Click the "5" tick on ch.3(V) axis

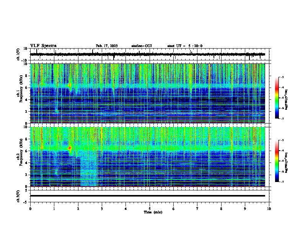[26, 190]
